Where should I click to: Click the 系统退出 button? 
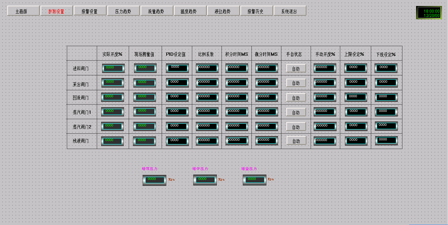[x=289, y=11]
